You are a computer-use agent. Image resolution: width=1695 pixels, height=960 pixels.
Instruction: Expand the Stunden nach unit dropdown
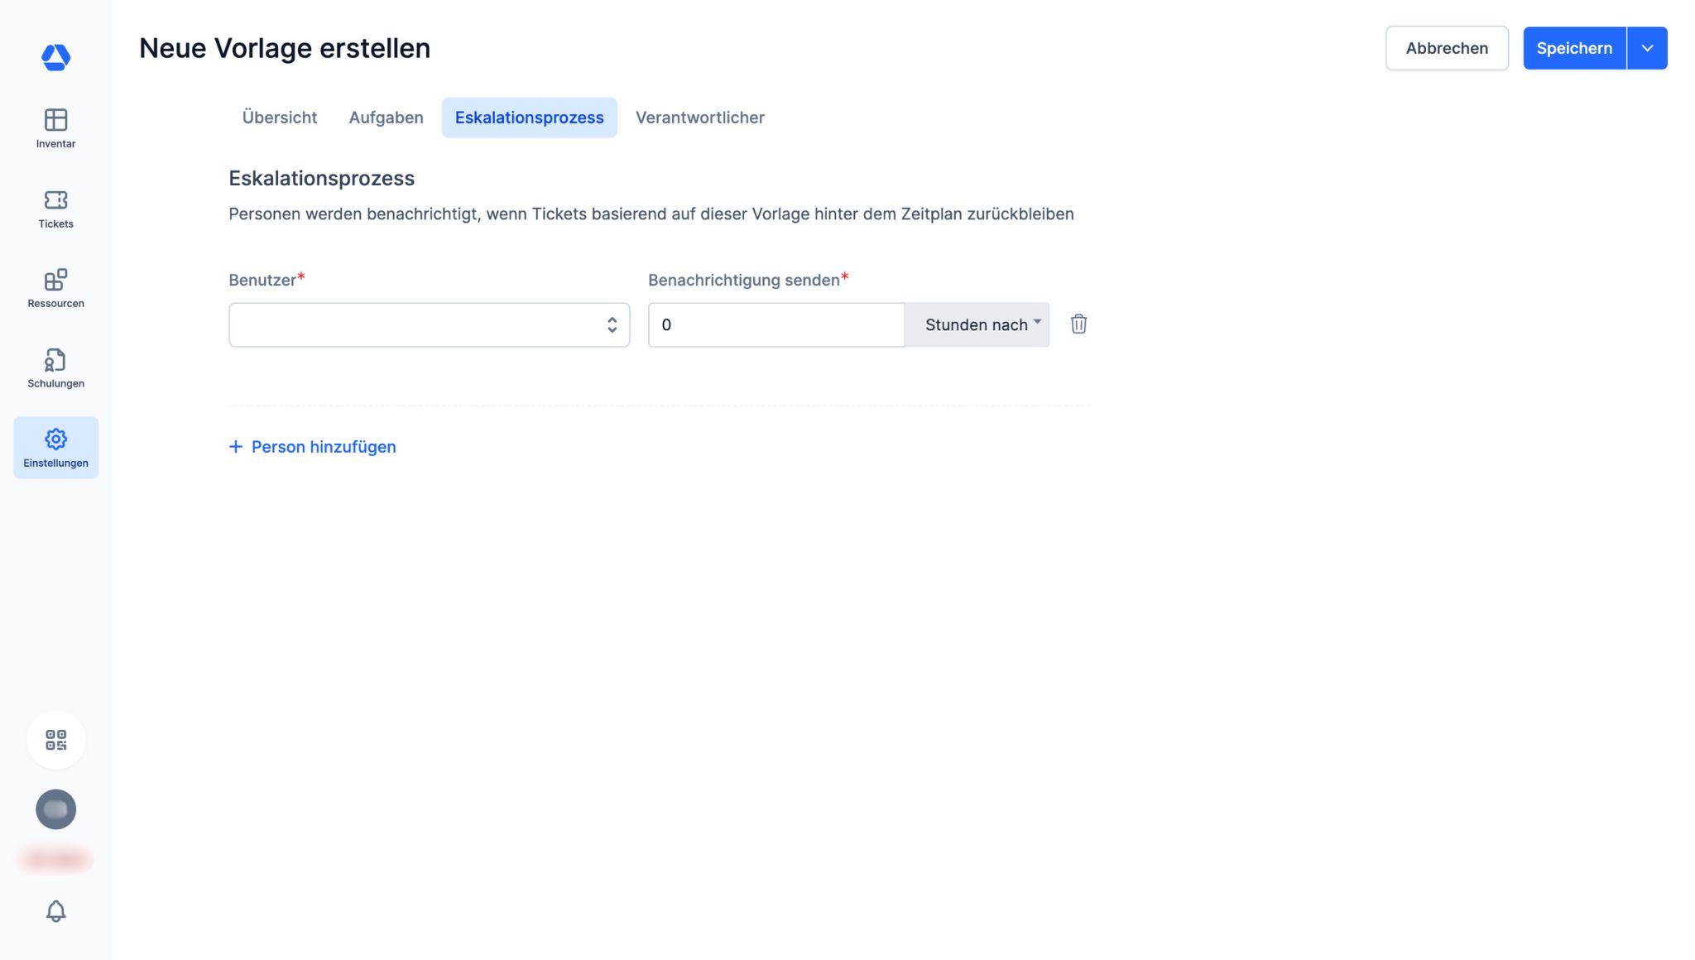coord(977,324)
